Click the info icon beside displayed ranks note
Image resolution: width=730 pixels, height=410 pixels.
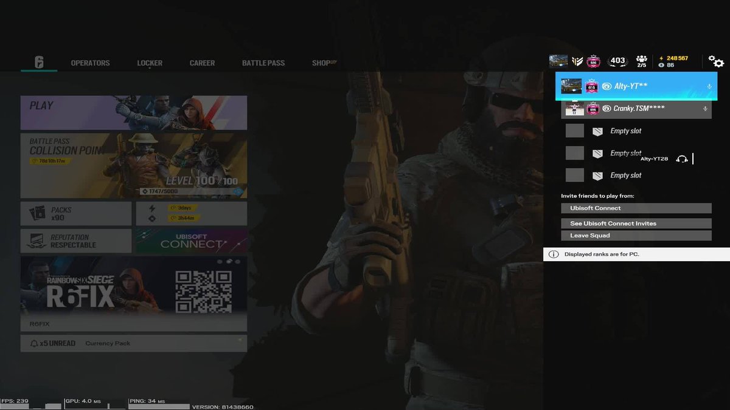[554, 254]
